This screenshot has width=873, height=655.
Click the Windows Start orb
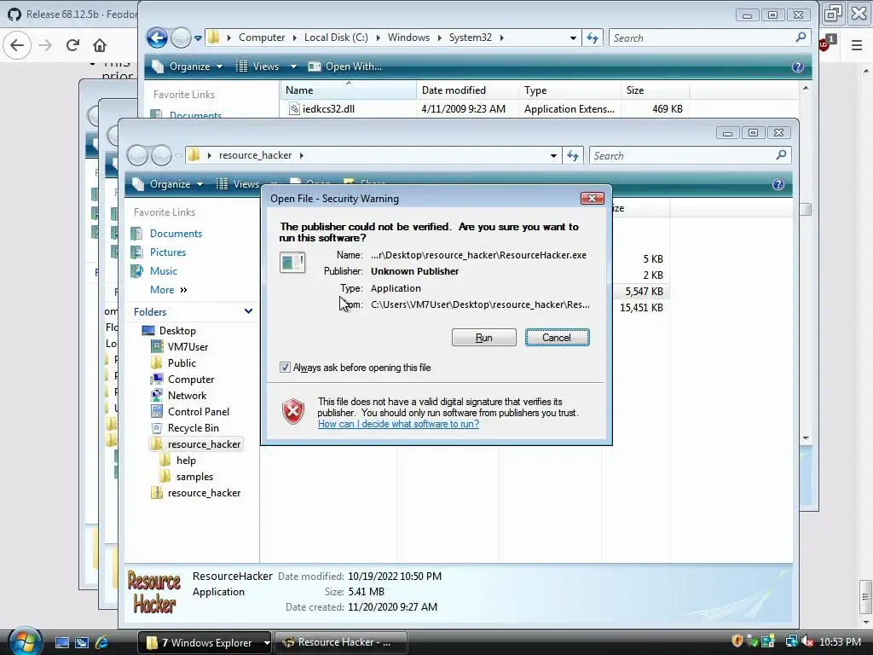23,641
